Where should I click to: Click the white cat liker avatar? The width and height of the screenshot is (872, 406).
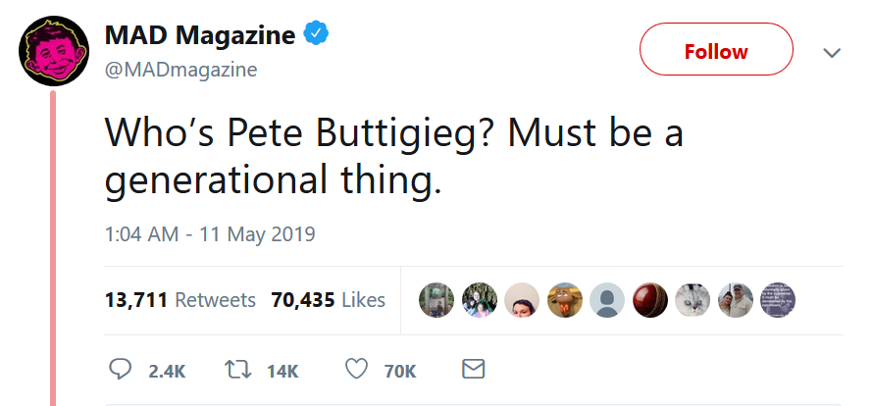tap(693, 300)
